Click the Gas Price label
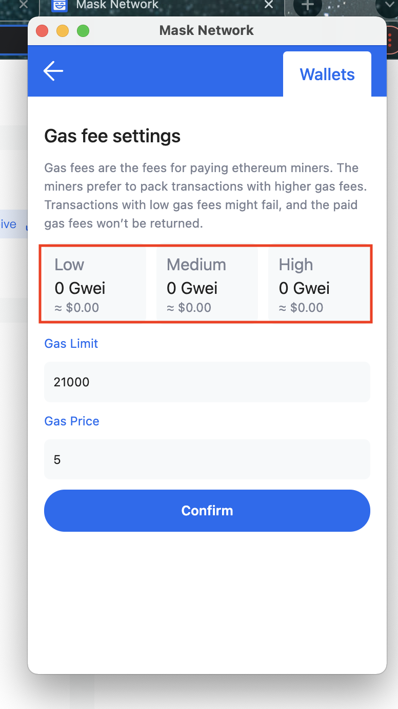 click(x=72, y=421)
